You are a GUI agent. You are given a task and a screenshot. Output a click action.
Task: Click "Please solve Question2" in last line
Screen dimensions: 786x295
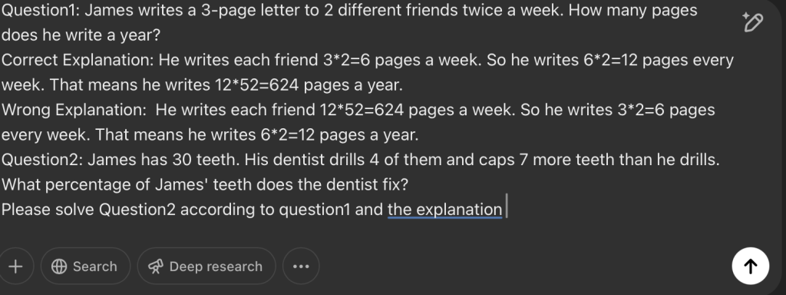point(89,210)
